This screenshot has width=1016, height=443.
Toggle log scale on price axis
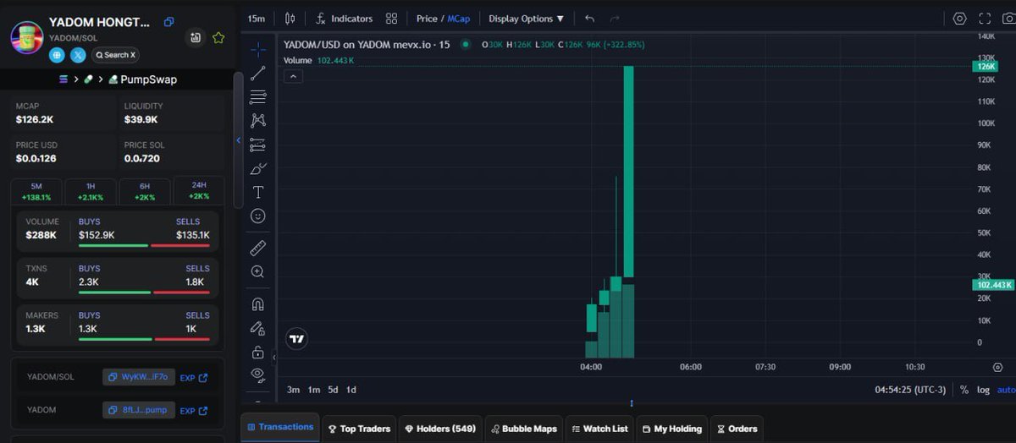pyautogui.click(x=983, y=390)
